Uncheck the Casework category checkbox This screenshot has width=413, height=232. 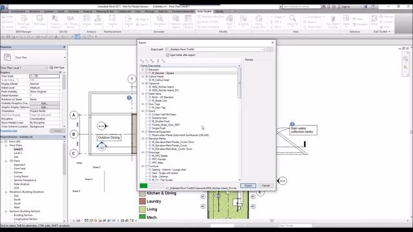pos(146,83)
